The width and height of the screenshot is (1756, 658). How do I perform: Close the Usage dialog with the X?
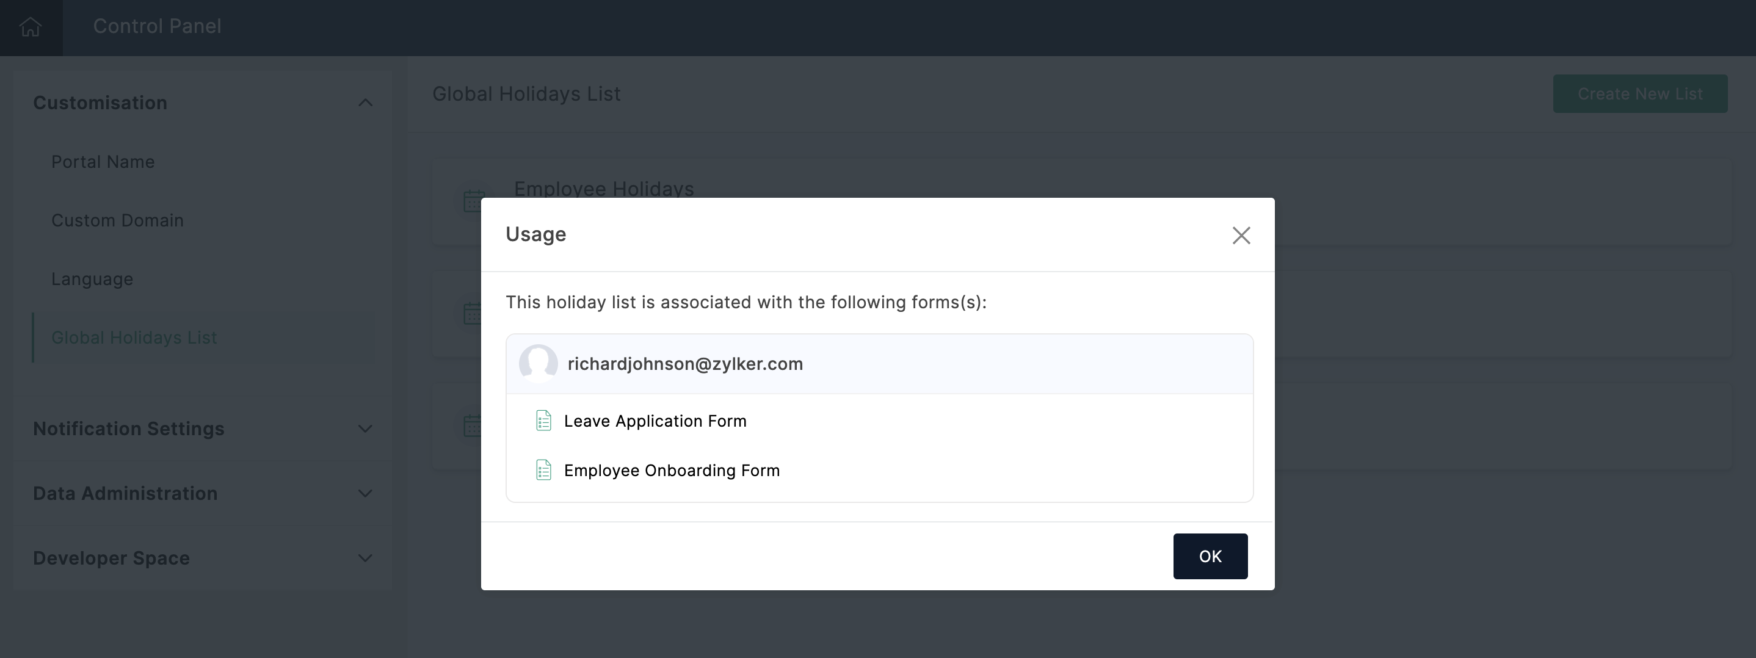pyautogui.click(x=1241, y=236)
